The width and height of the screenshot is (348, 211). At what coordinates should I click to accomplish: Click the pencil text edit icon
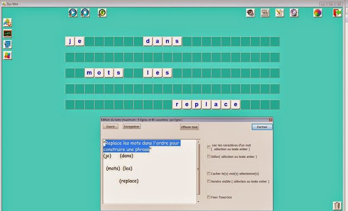coord(279,13)
